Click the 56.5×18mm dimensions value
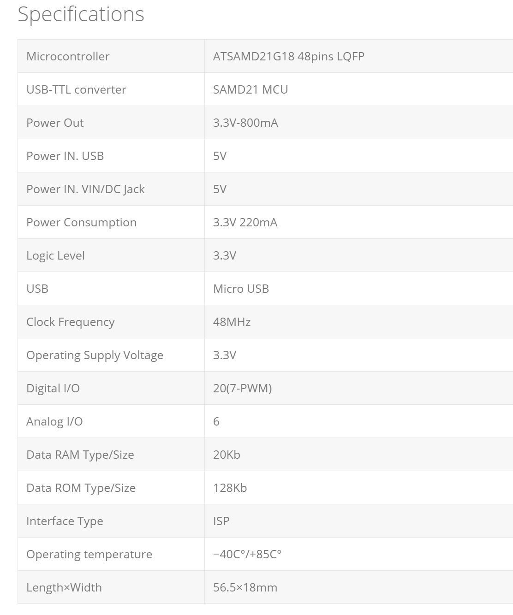 click(245, 587)
